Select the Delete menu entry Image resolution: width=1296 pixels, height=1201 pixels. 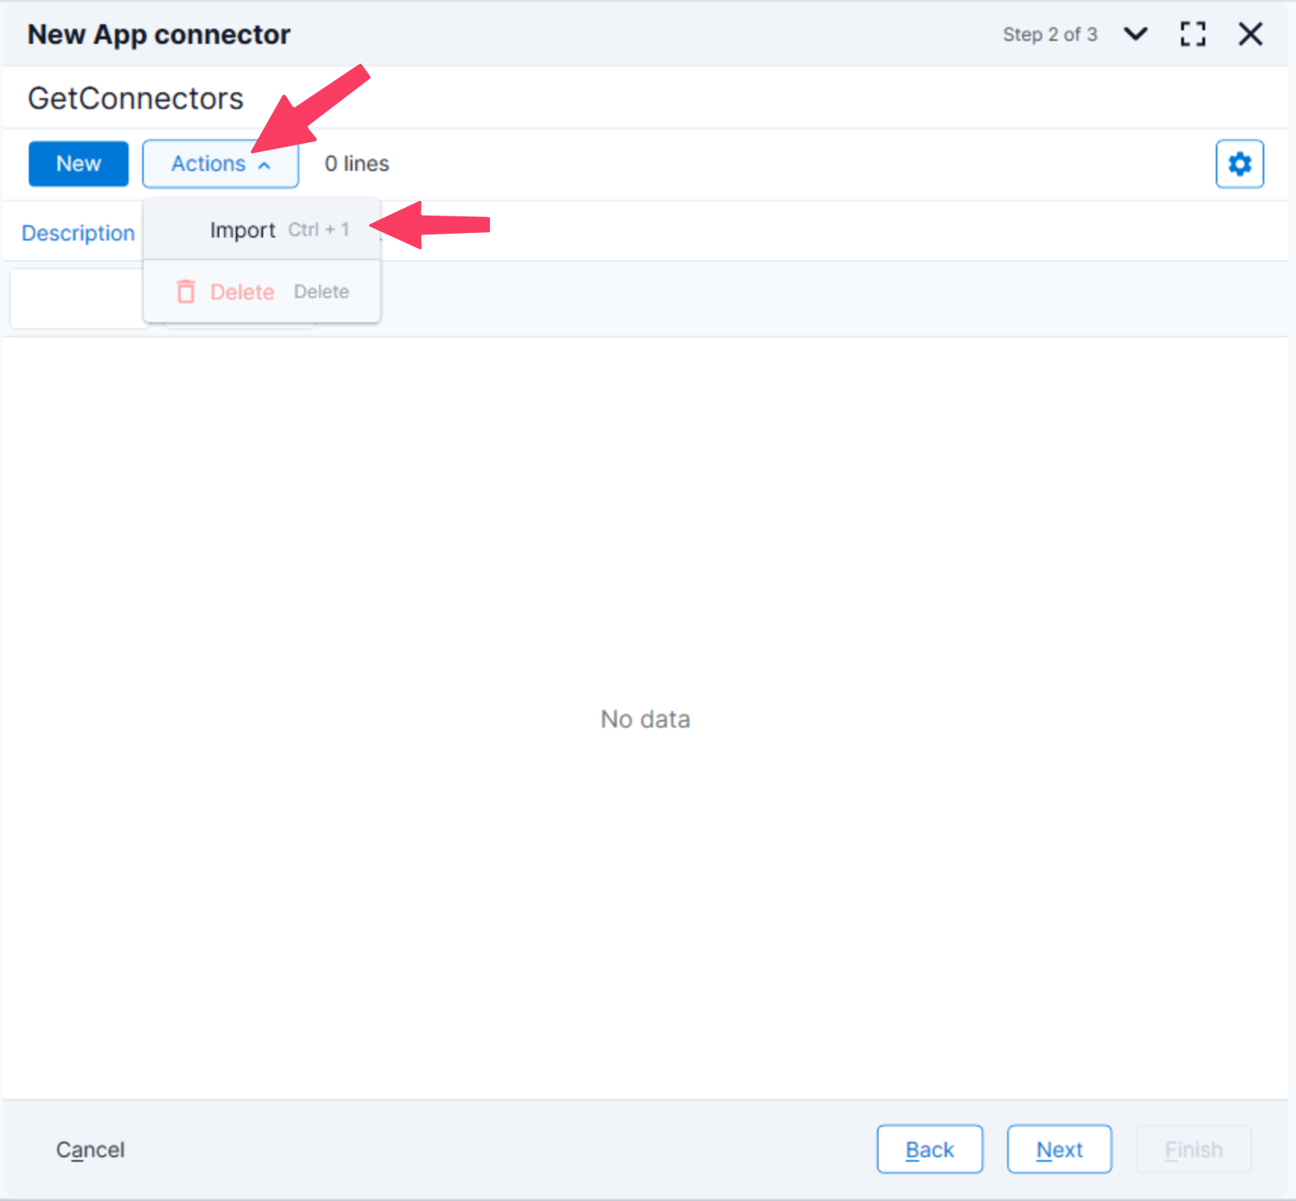pyautogui.click(x=243, y=292)
